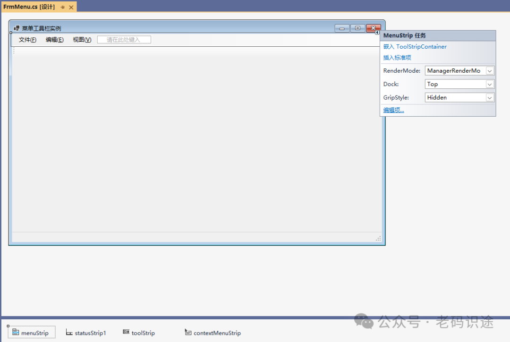Click the GripStyle label

[396, 97]
